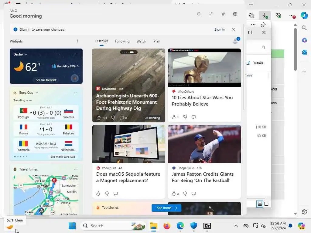Open the widgets settings gear

coord(235,14)
